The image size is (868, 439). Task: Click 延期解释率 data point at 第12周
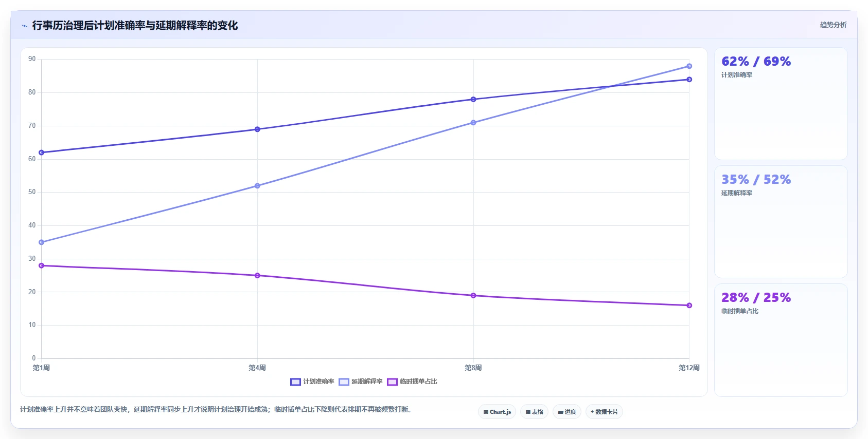(x=689, y=66)
